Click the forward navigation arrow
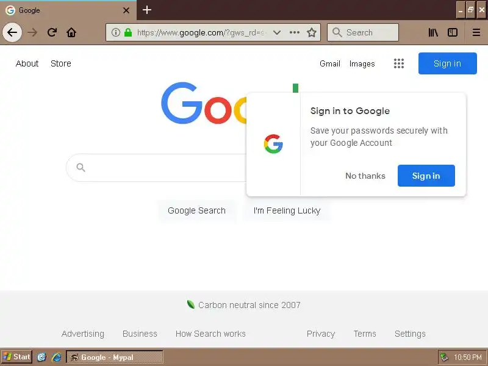 tap(32, 32)
